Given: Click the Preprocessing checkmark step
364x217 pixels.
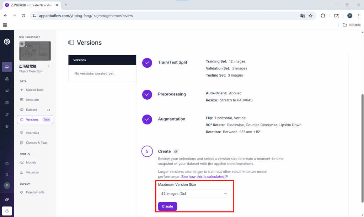Looking at the screenshot, I should point(147,94).
